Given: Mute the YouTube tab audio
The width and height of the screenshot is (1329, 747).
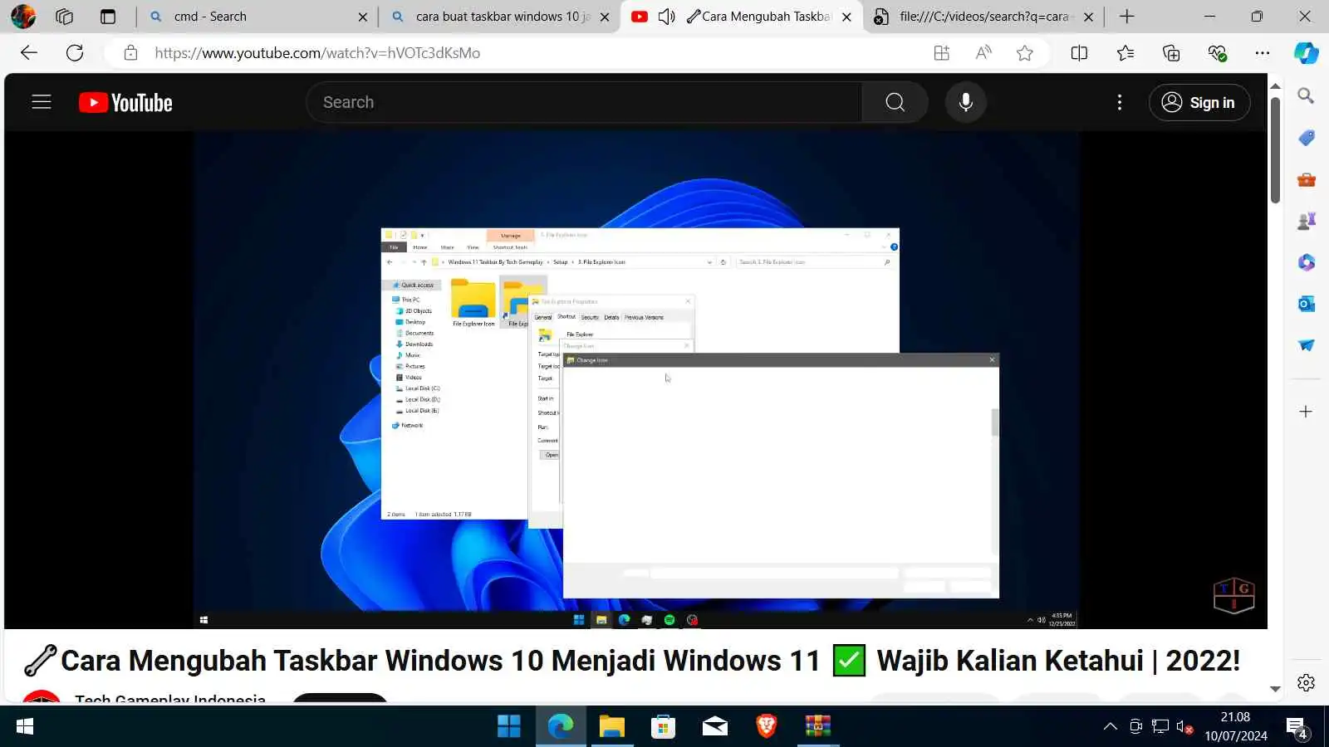Looking at the screenshot, I should tap(666, 17).
